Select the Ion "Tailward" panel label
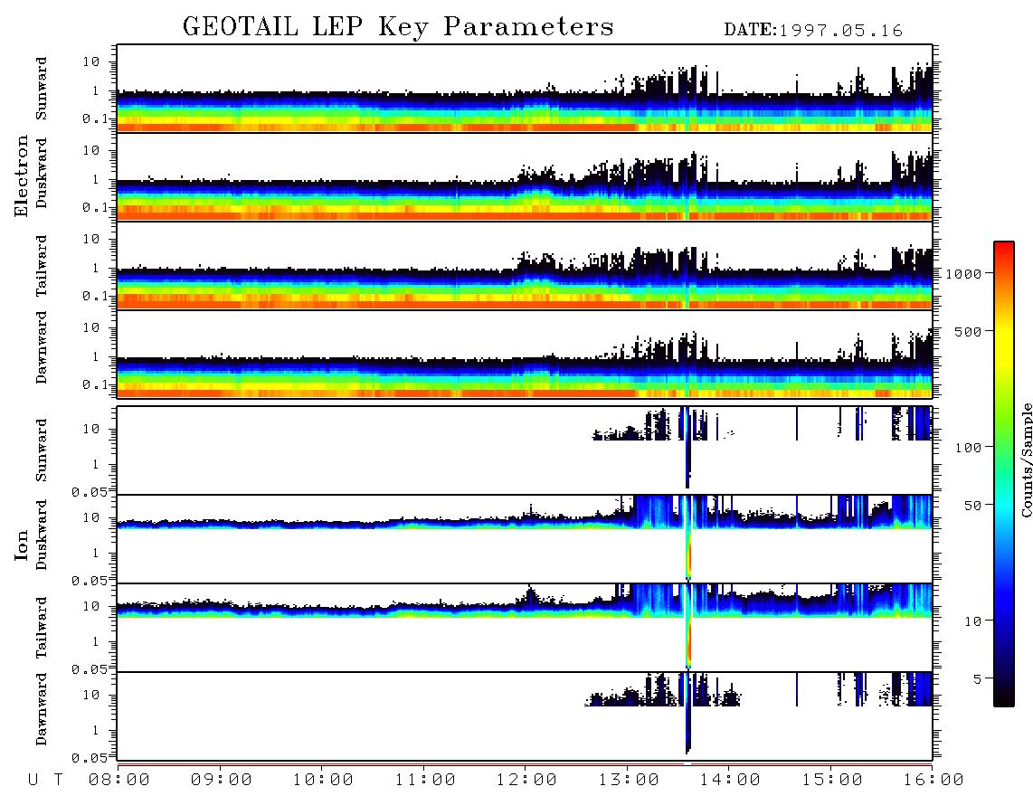 coord(42,628)
